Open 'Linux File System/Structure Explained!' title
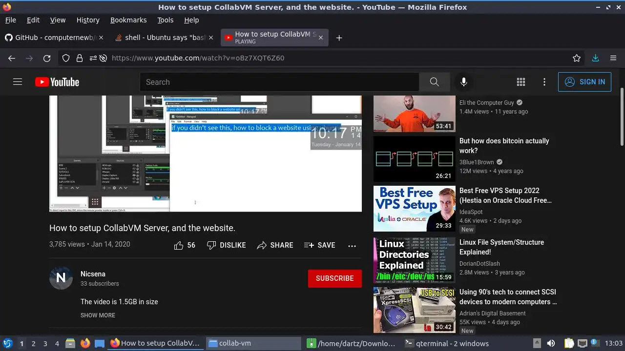 click(501, 247)
